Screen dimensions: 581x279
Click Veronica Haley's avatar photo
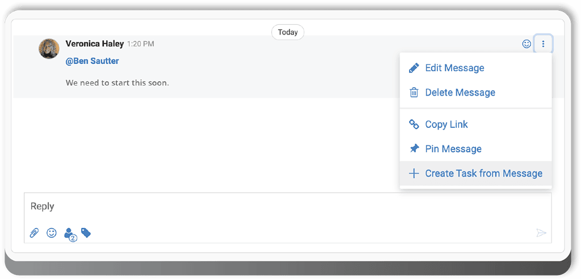(49, 49)
